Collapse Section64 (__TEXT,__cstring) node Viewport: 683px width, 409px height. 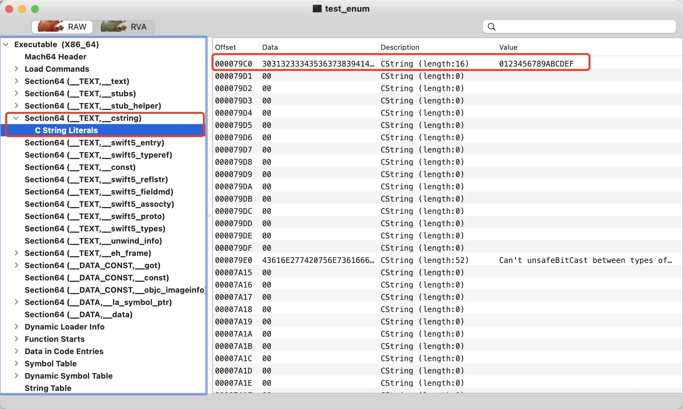point(16,118)
